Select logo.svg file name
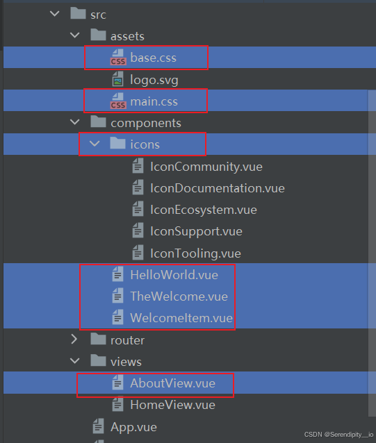Image resolution: width=376 pixels, height=443 pixels. [154, 80]
